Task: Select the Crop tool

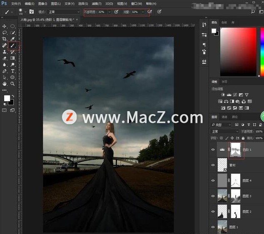Action: click(x=4, y=39)
